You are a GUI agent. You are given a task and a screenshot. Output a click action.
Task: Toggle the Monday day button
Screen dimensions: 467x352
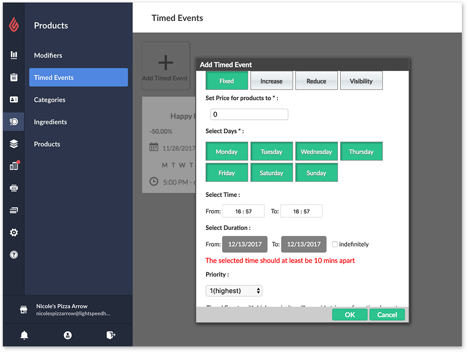226,152
